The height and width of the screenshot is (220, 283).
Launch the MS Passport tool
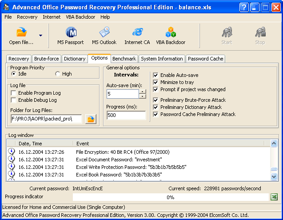(70, 36)
